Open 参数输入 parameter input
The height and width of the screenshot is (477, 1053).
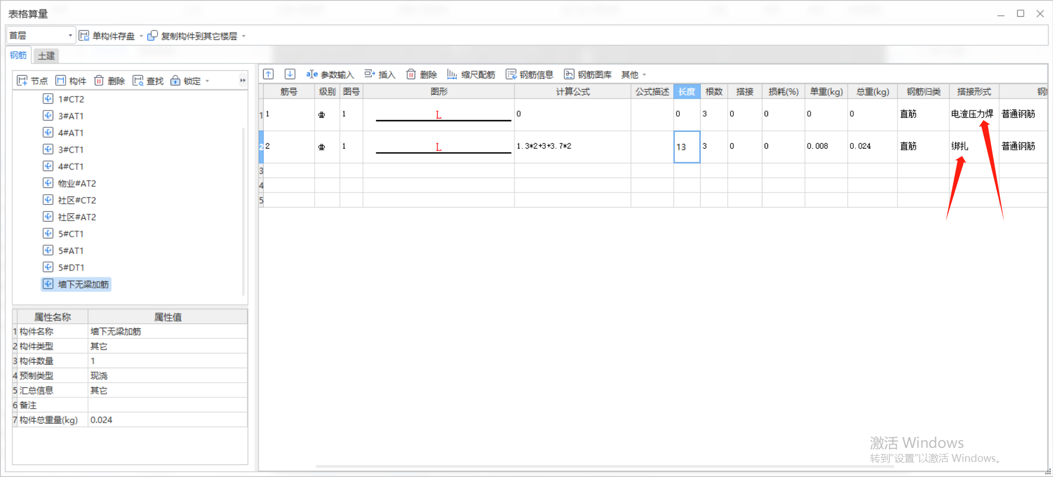click(x=330, y=75)
